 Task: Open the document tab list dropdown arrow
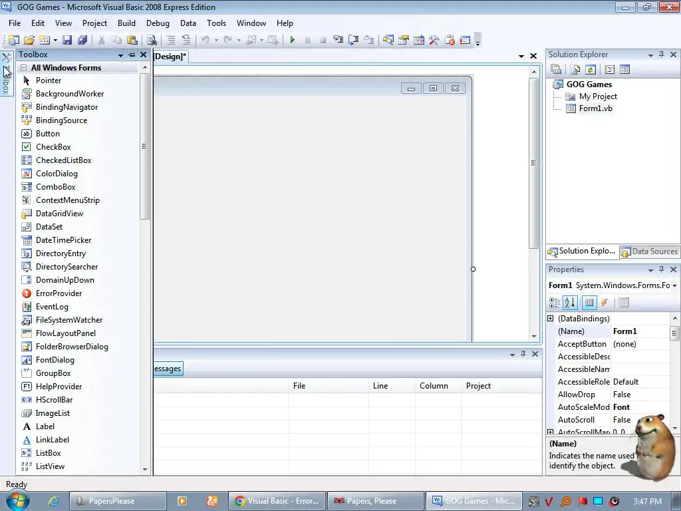[x=521, y=56]
